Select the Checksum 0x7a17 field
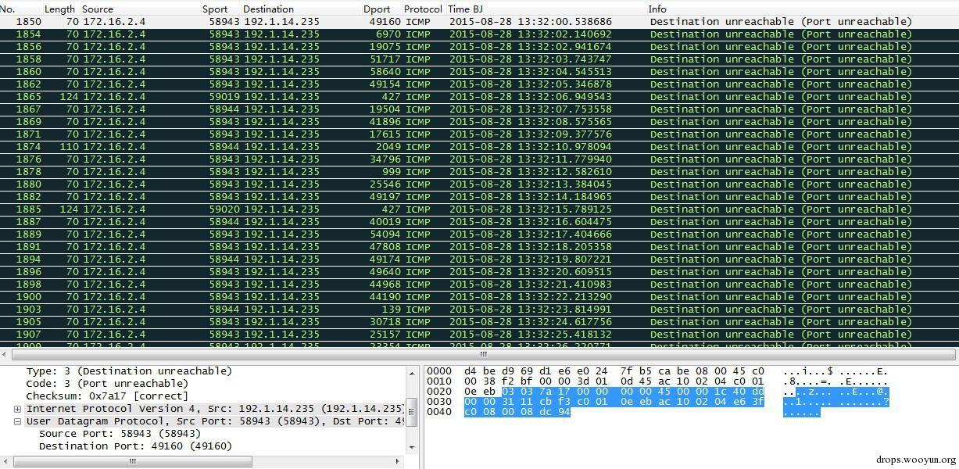 [108, 396]
